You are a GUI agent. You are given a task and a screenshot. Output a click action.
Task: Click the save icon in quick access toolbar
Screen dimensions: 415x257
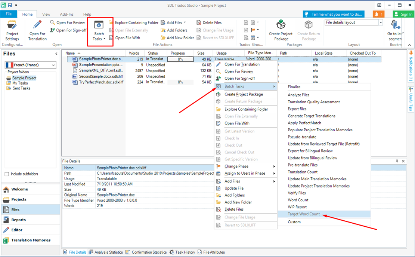[x=10, y=5]
